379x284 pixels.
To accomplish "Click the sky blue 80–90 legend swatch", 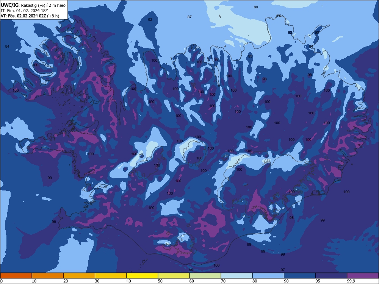I will 268,276.
